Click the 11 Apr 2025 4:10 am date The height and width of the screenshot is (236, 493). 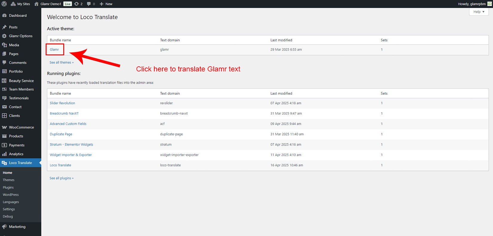point(286,155)
